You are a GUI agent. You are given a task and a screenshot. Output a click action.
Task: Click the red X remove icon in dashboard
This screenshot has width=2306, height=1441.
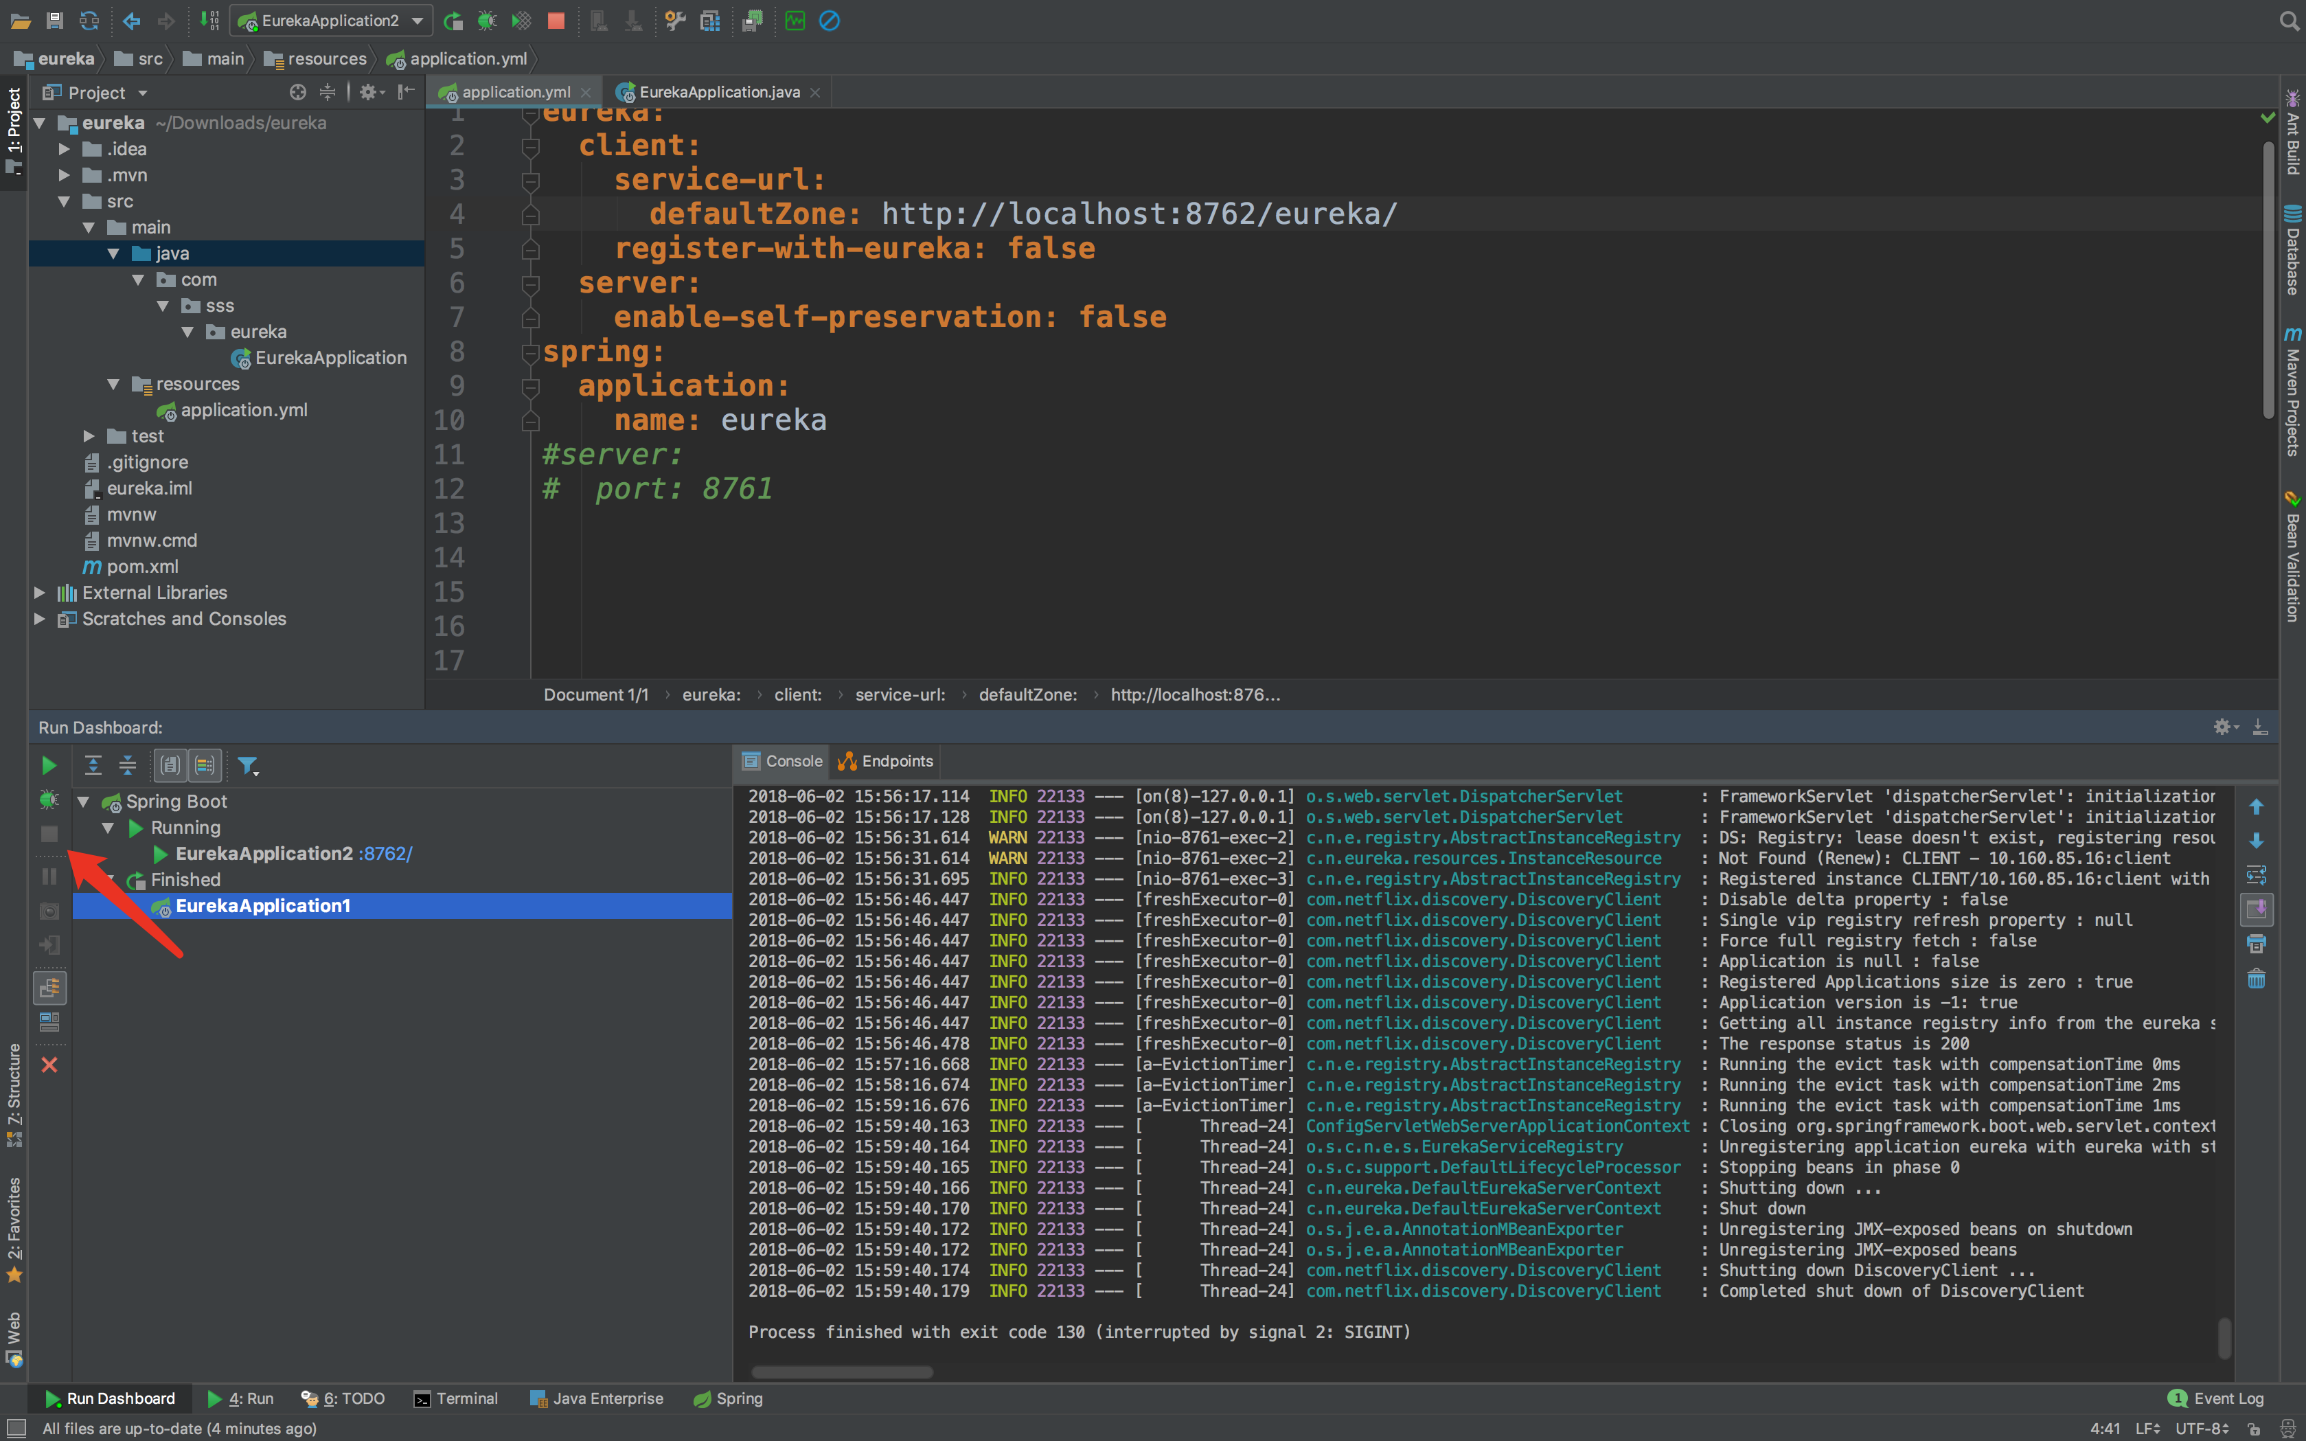[49, 1065]
